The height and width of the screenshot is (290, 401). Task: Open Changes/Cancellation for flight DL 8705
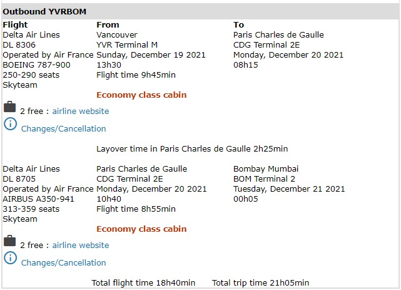[x=63, y=263]
